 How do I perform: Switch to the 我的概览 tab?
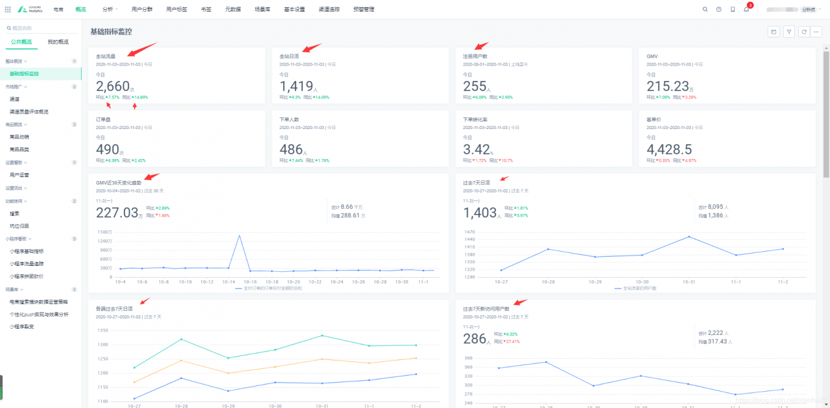pyautogui.click(x=58, y=42)
